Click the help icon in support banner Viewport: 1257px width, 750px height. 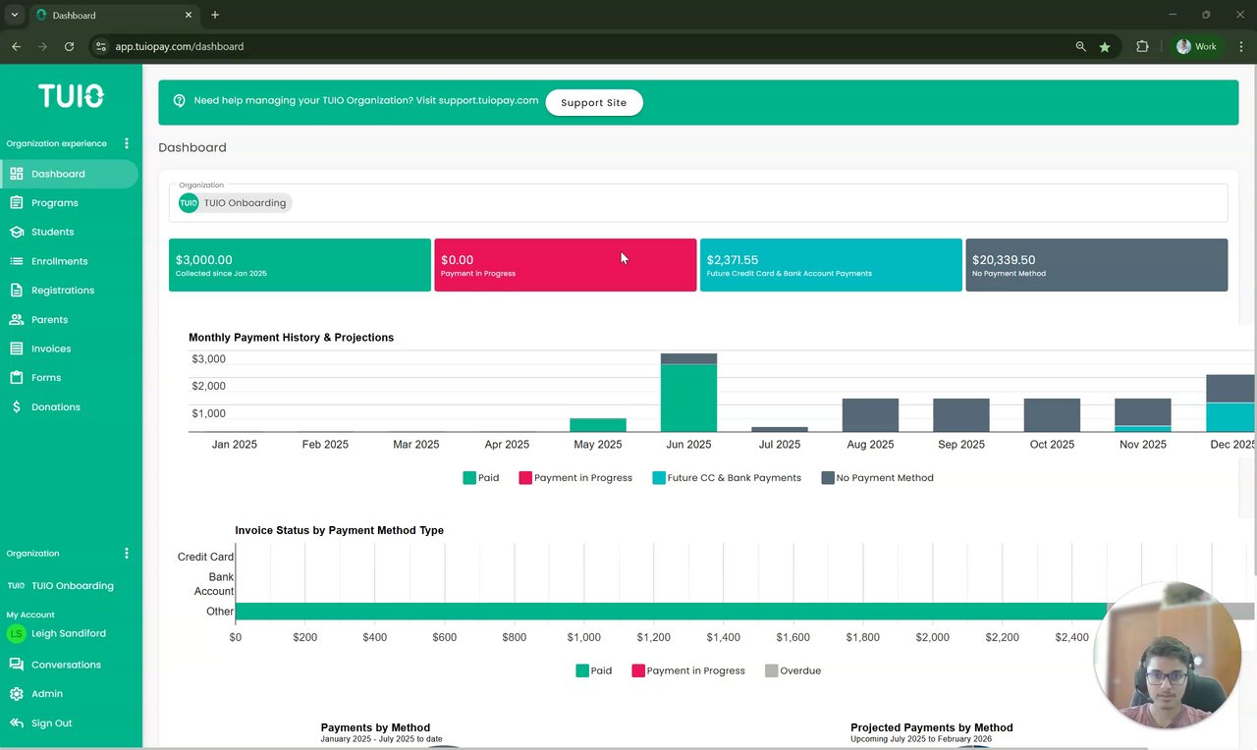pos(179,101)
